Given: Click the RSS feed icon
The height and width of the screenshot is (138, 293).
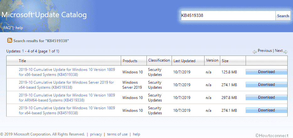Looking at the screenshot, I should point(10,40).
